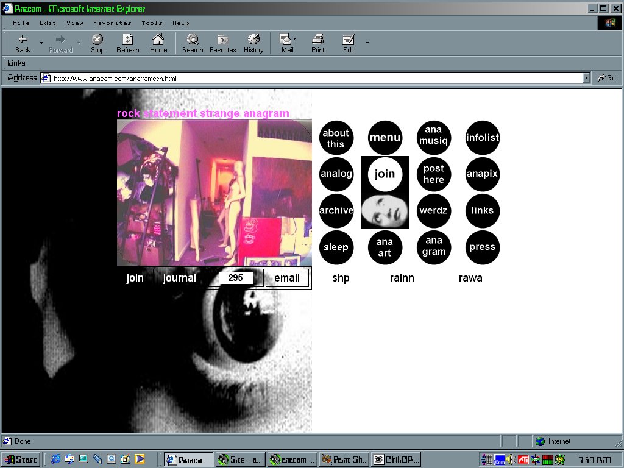Go to Home page icon
Screen dimensions: 624x468
[x=158, y=43]
